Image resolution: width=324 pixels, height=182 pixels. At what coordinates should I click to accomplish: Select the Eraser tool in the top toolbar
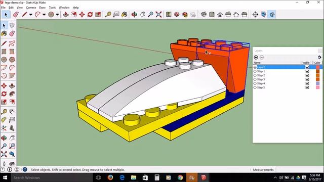[x=16, y=15]
